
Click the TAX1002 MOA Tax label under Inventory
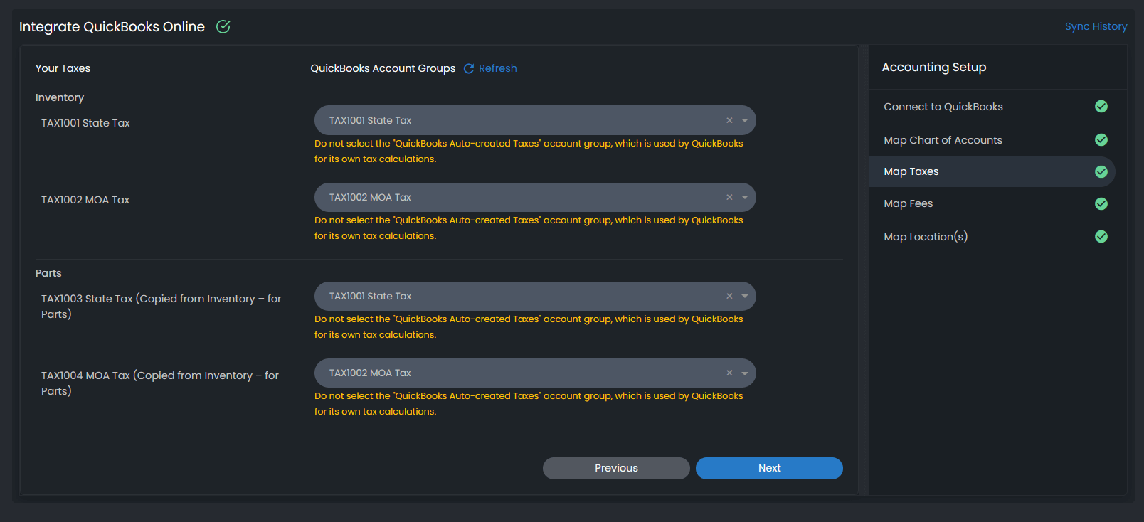coord(85,200)
